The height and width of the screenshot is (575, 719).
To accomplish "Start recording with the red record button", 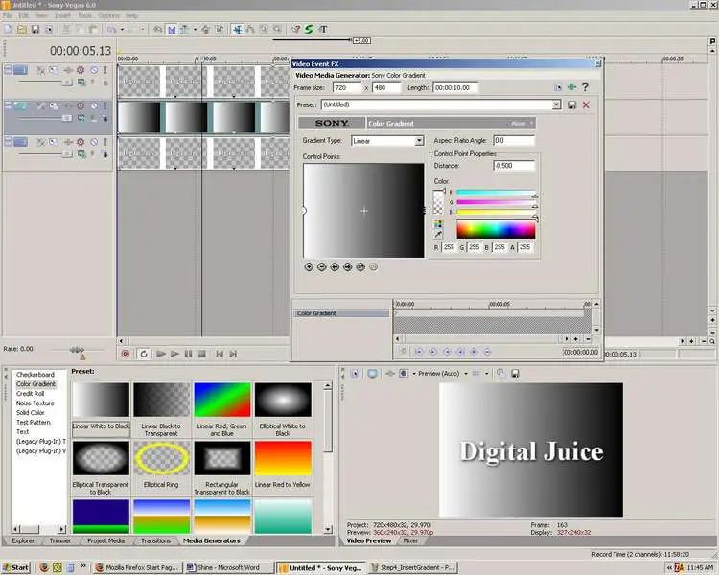I will tap(126, 354).
